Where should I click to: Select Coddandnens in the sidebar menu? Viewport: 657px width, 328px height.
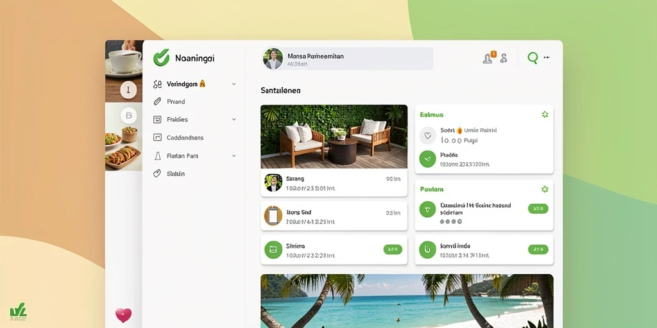click(x=185, y=138)
